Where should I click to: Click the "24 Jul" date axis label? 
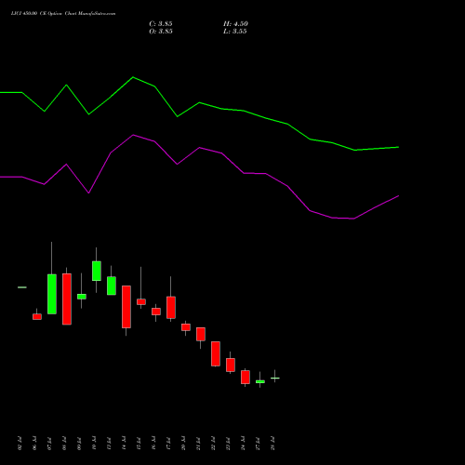(x=243, y=444)
